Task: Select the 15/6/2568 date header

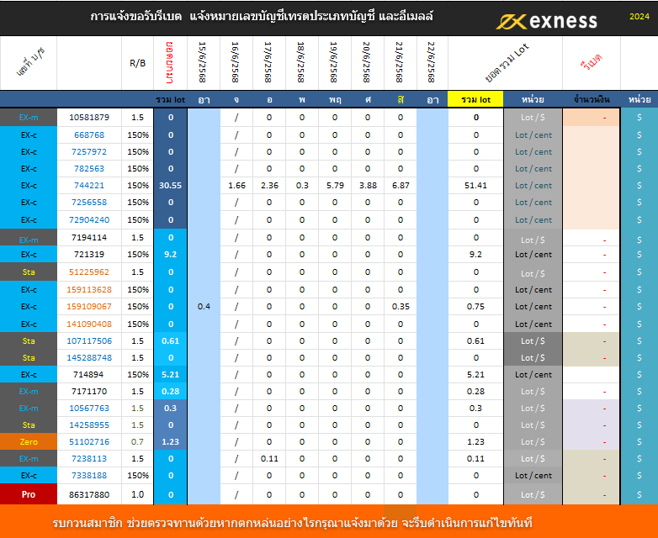Action: point(202,62)
